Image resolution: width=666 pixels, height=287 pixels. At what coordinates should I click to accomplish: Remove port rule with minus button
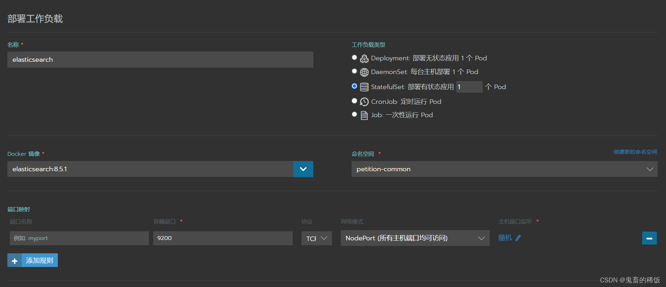(649, 238)
